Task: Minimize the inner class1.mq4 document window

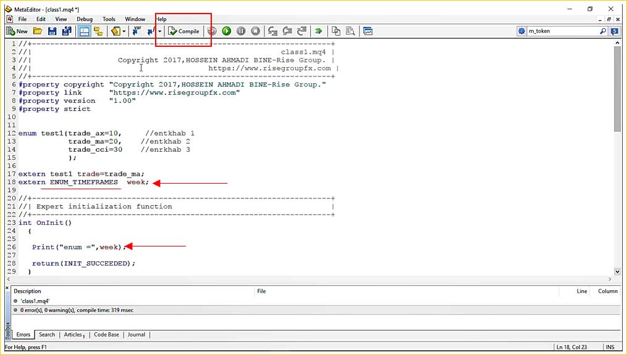Action: tap(600, 19)
